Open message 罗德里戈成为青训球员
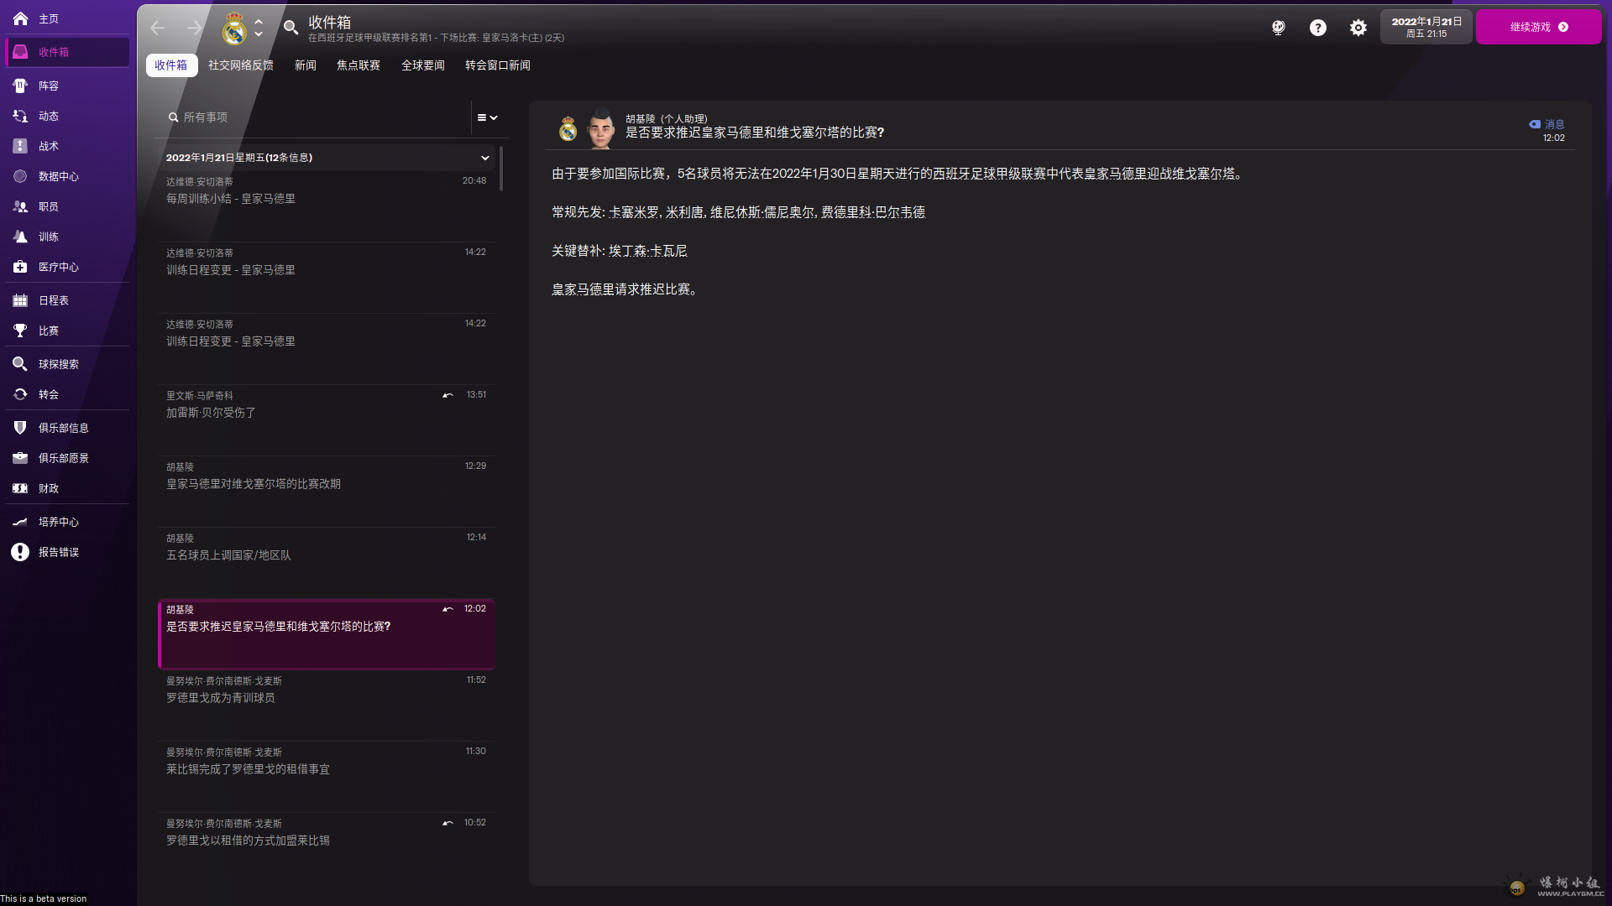The width and height of the screenshot is (1612, 906). coord(327,706)
